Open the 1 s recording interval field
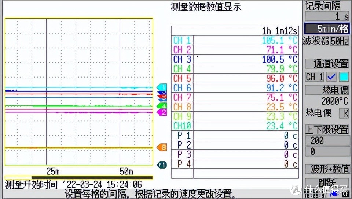 (x=327, y=16)
